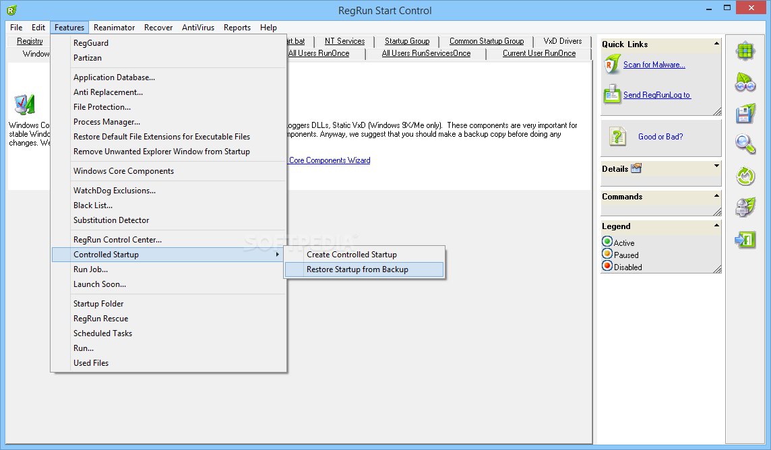Click the orange Paused legend indicator

point(607,254)
